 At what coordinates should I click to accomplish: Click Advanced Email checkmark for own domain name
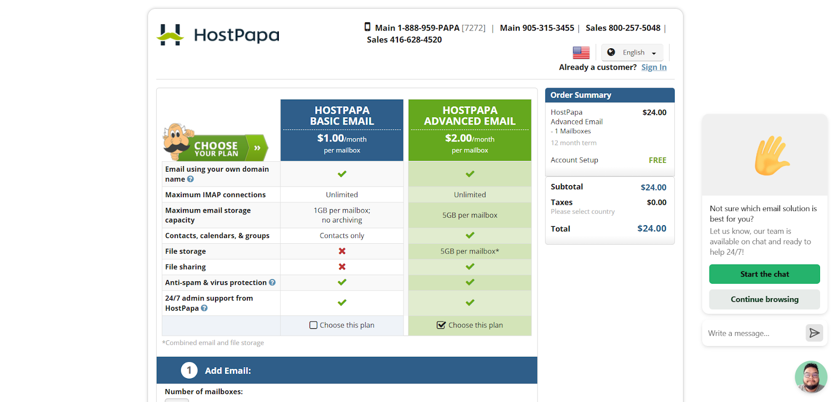click(470, 174)
